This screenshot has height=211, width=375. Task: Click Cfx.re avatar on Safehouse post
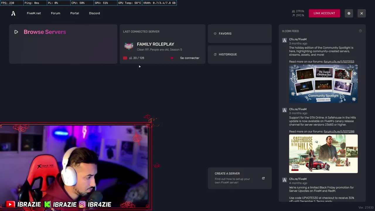[x=284, y=110]
